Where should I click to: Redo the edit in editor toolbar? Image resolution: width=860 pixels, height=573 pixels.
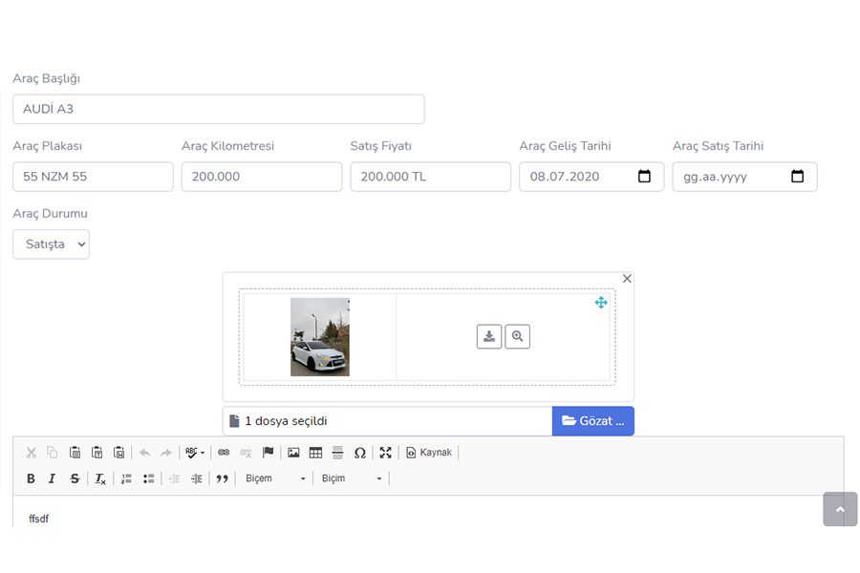pyautogui.click(x=166, y=453)
